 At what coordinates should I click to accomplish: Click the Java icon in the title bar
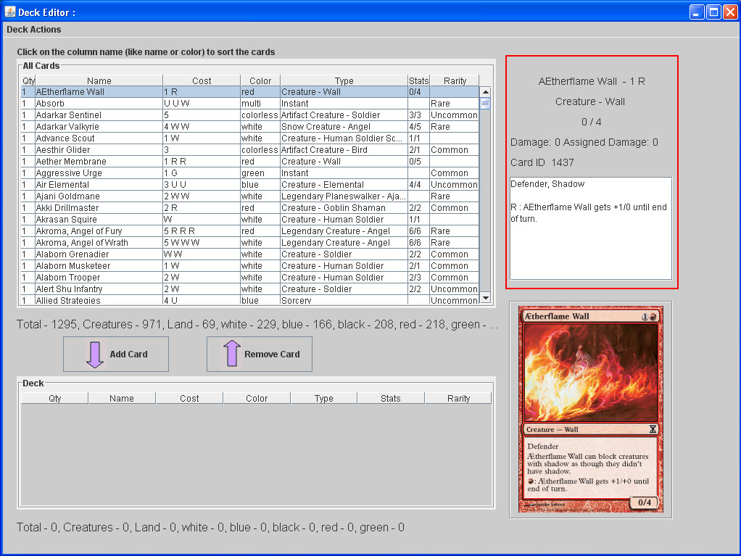point(10,12)
